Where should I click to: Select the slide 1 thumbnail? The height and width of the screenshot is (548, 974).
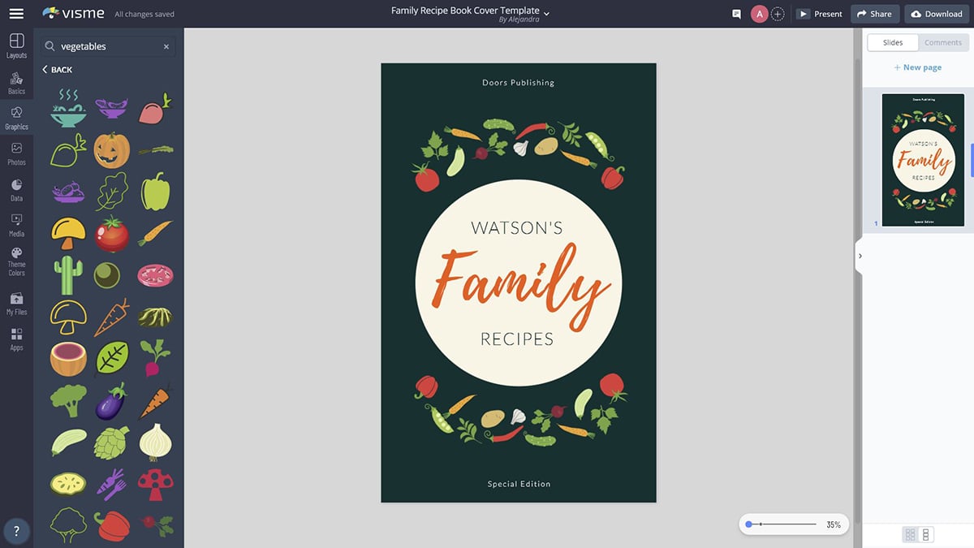pos(921,160)
